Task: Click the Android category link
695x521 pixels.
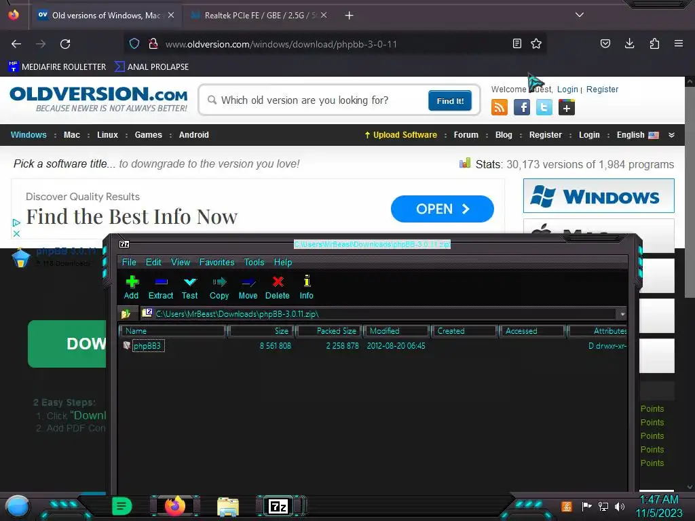Action: point(193,135)
